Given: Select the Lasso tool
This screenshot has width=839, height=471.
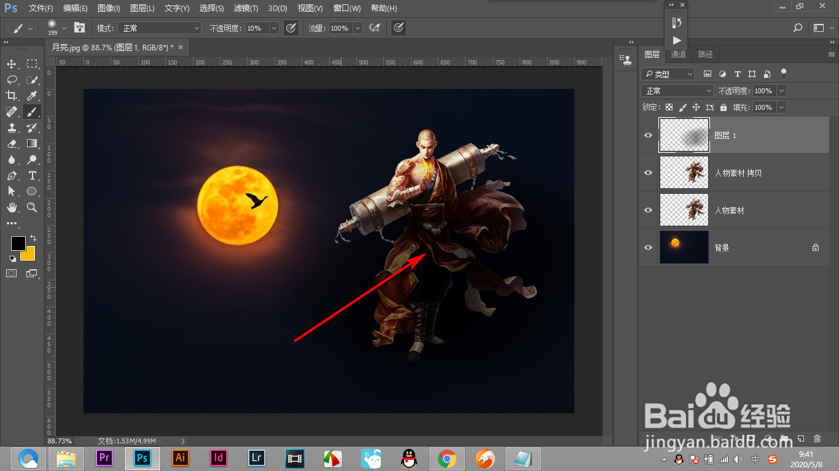Looking at the screenshot, I should pos(12,80).
